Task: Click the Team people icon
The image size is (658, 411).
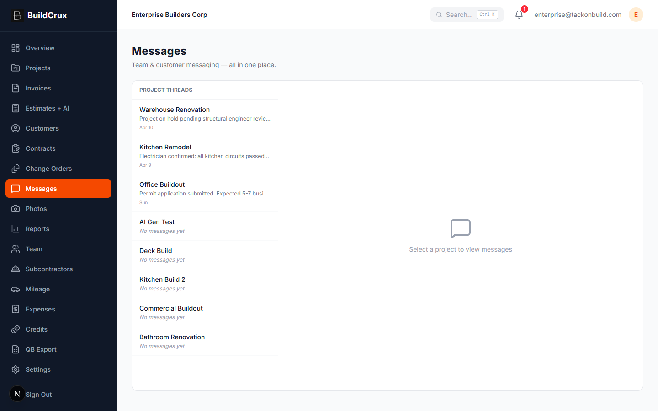Action: pos(16,249)
